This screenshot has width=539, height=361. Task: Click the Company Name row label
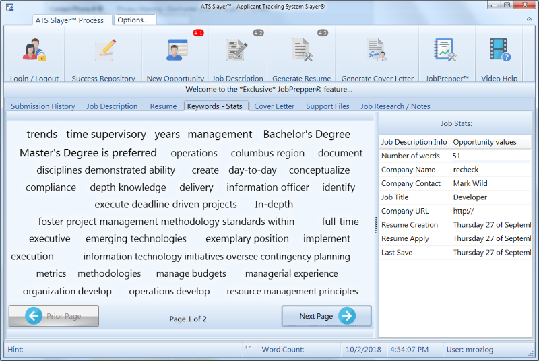point(408,169)
